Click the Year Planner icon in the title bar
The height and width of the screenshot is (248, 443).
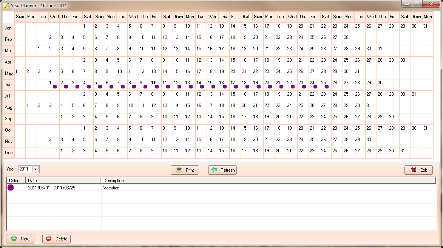pyautogui.click(x=6, y=5)
